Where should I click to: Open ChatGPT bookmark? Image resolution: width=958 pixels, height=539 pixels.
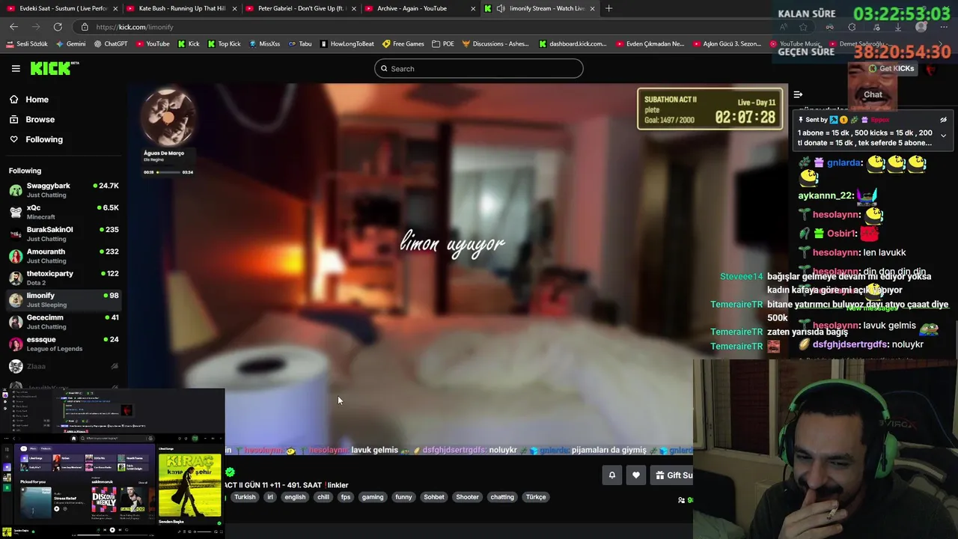[111, 44]
